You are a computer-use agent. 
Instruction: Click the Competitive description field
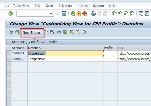65,59
